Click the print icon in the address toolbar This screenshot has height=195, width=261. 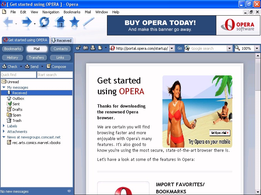93,48
